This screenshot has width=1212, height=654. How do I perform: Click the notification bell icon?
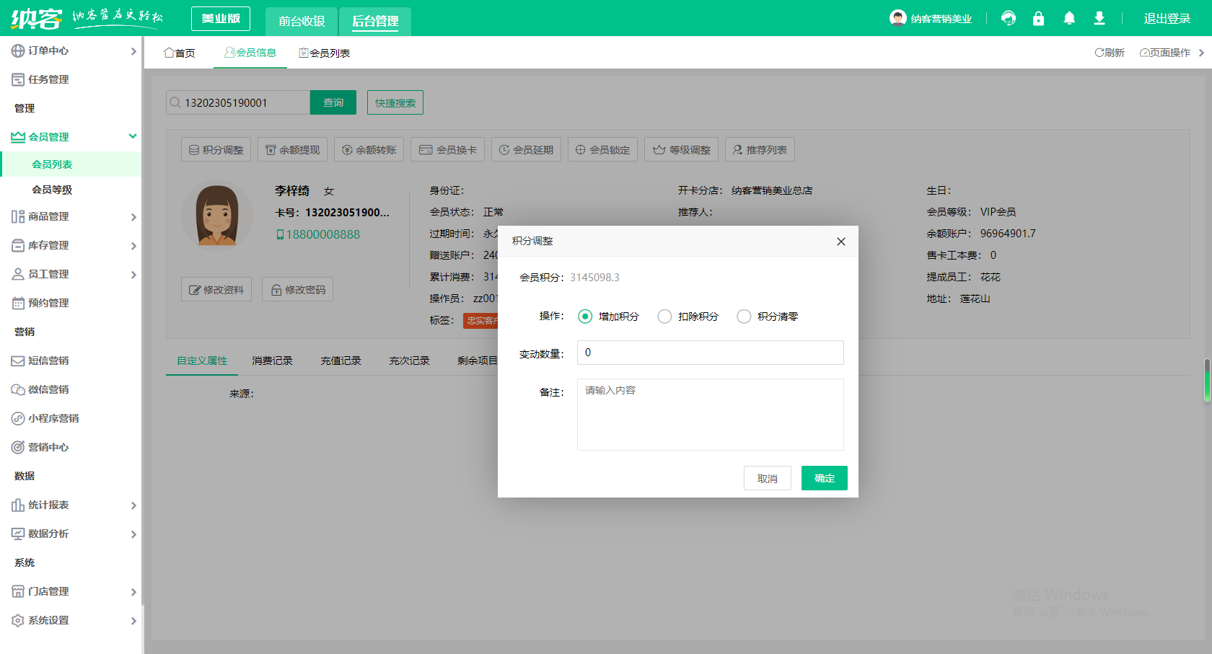pyautogui.click(x=1069, y=18)
